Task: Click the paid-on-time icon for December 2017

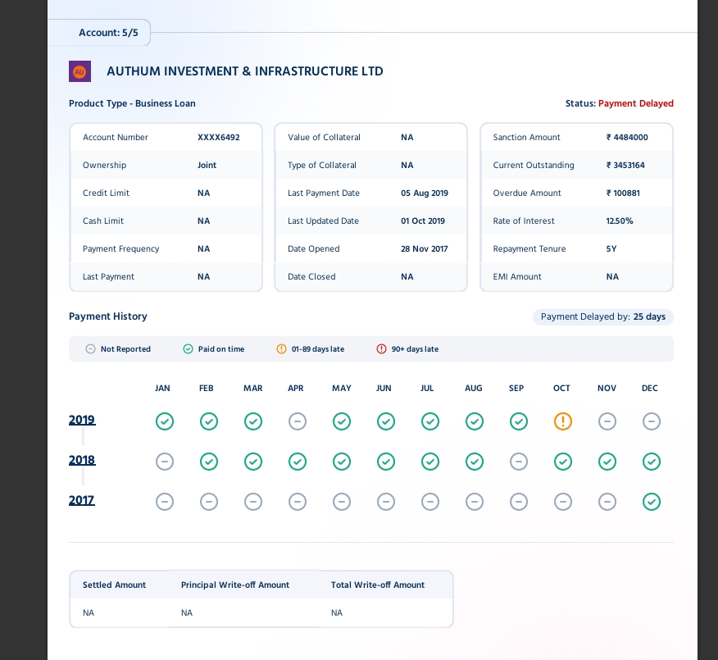Action: [x=651, y=502]
